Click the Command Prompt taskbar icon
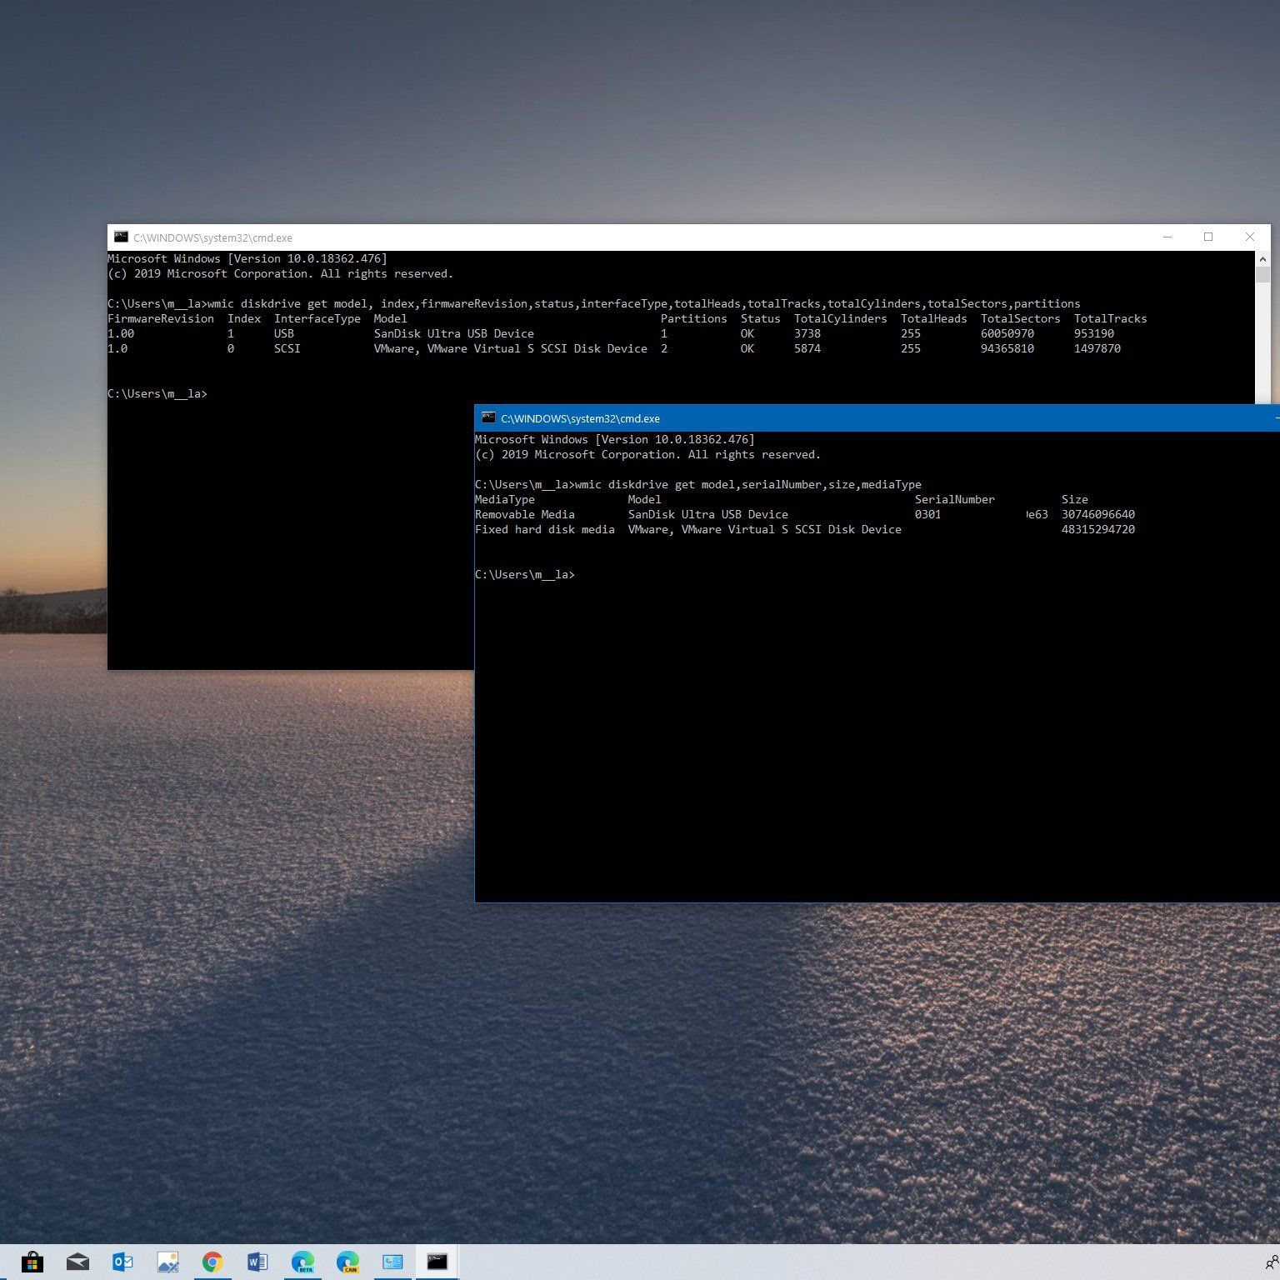The image size is (1280, 1280). coord(437,1262)
